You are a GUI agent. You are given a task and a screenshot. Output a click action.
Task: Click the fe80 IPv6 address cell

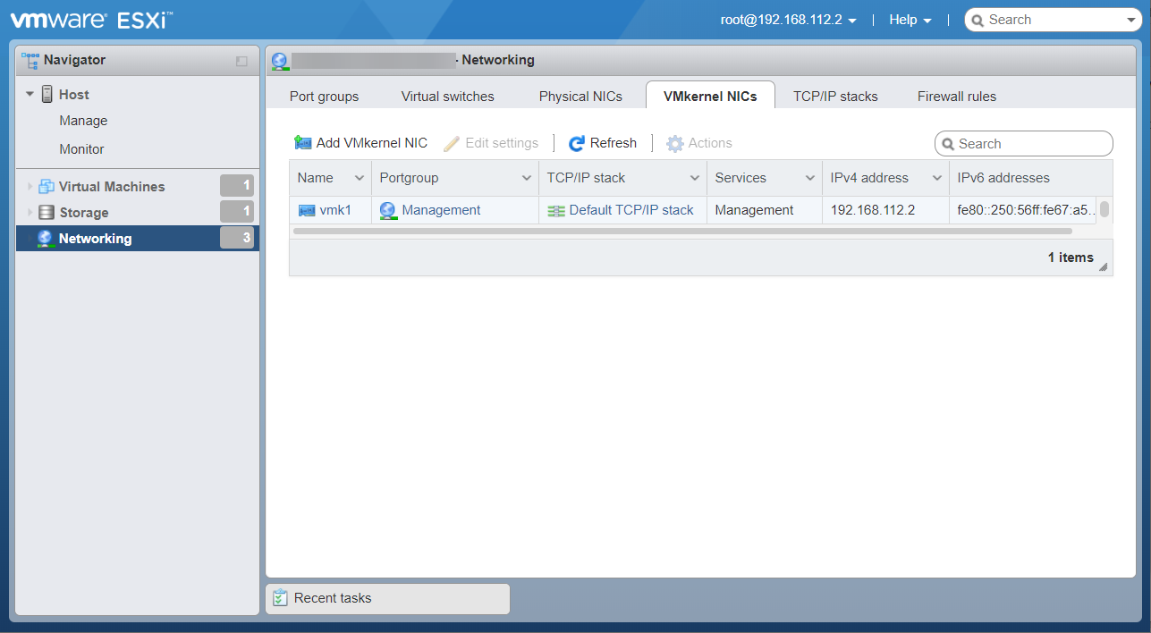[1025, 210]
